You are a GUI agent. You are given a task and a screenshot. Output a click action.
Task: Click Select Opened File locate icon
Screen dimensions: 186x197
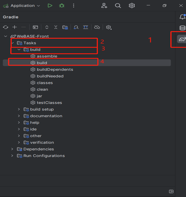point(85,27)
